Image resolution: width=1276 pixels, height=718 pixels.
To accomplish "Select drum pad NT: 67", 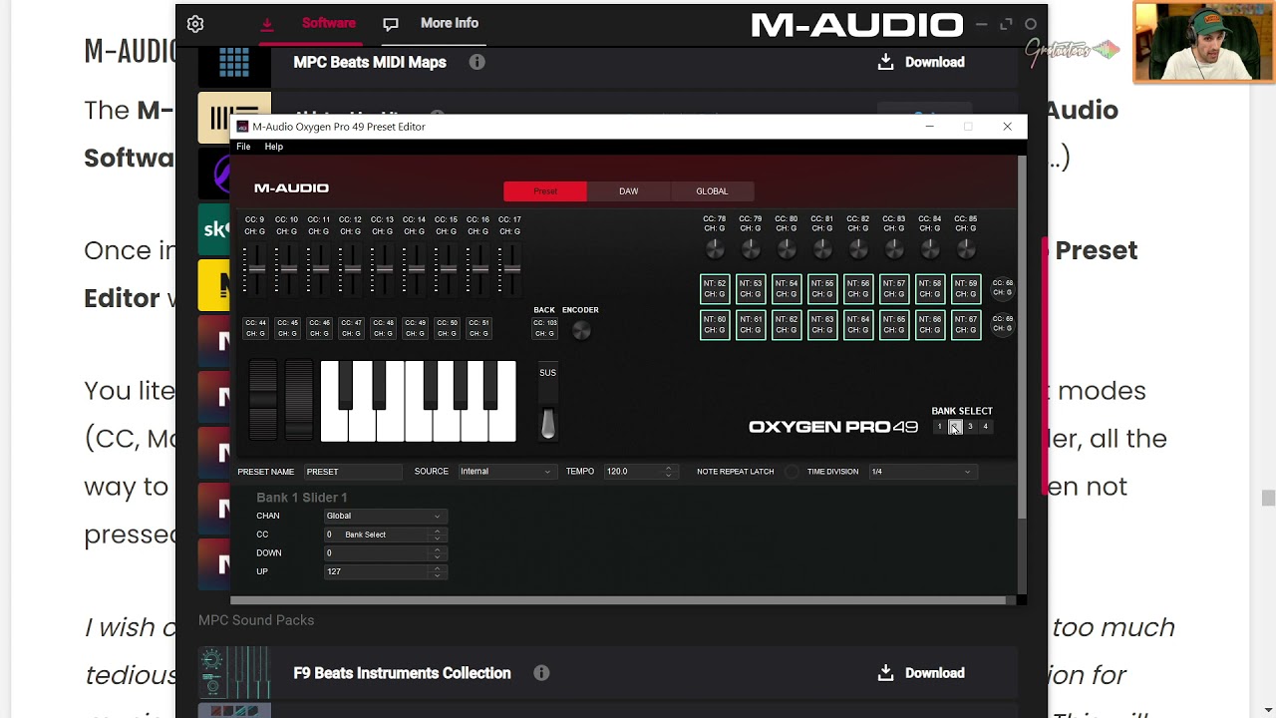I will [x=966, y=325].
